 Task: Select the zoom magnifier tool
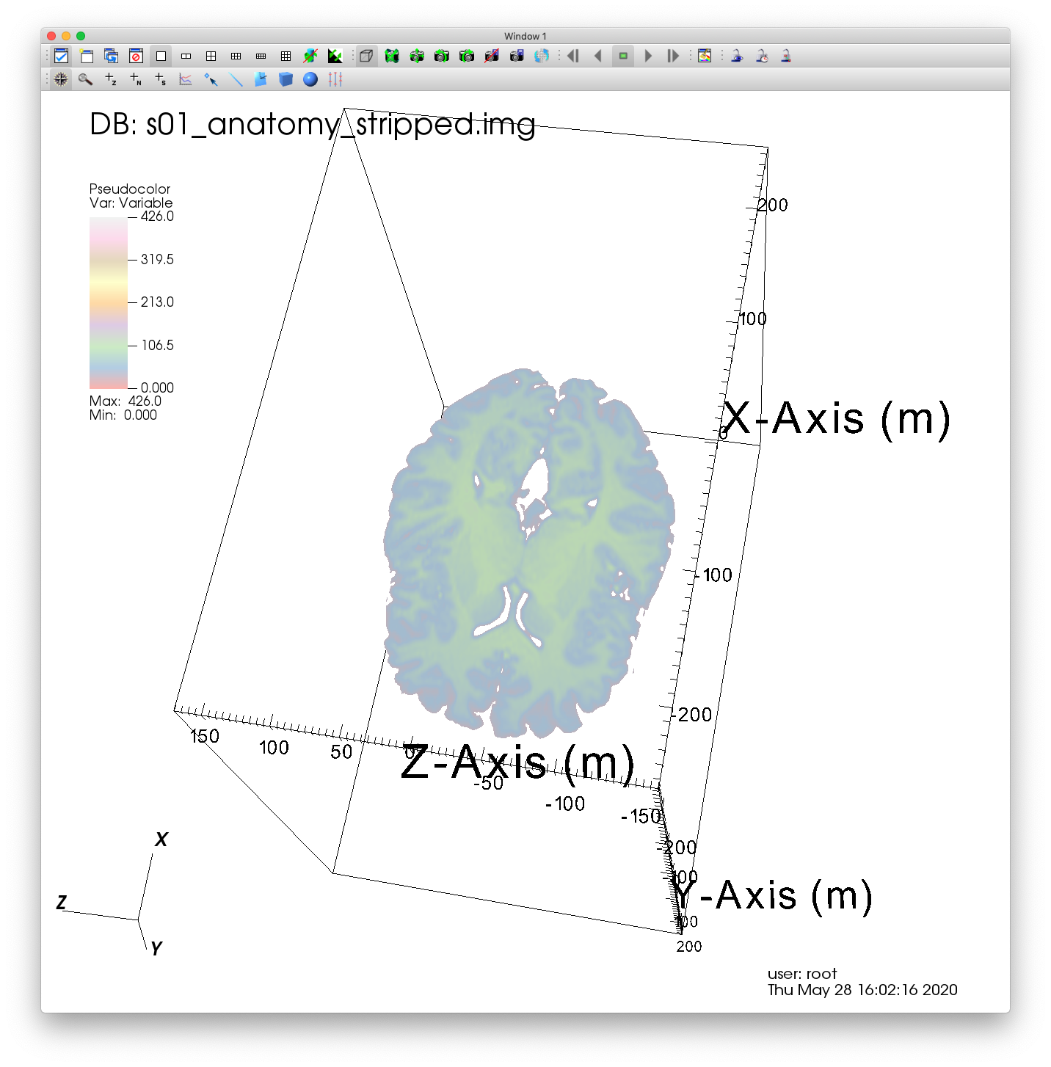tap(86, 79)
